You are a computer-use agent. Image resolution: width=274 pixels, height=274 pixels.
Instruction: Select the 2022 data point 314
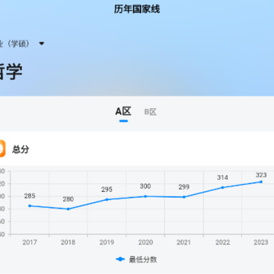click(x=222, y=187)
